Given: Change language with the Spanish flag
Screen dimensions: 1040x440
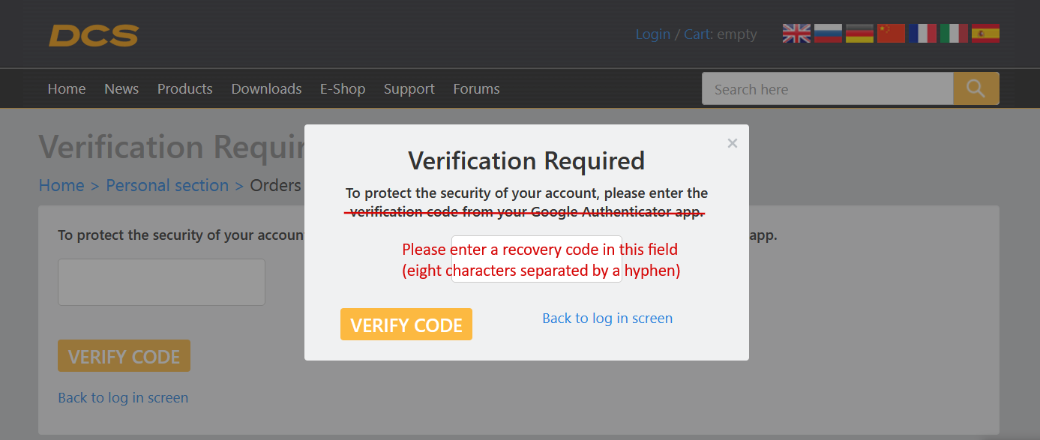Looking at the screenshot, I should point(985,34).
